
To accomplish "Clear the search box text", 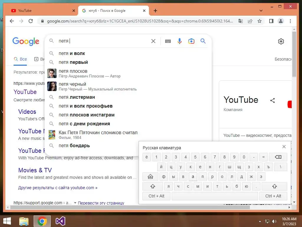I will 153,41.
